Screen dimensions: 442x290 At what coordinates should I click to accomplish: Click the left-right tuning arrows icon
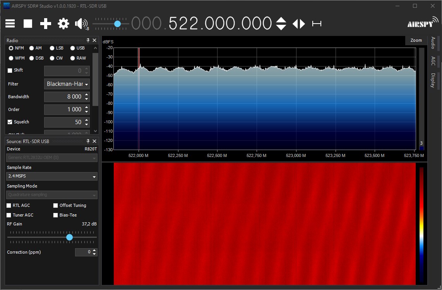[298, 24]
